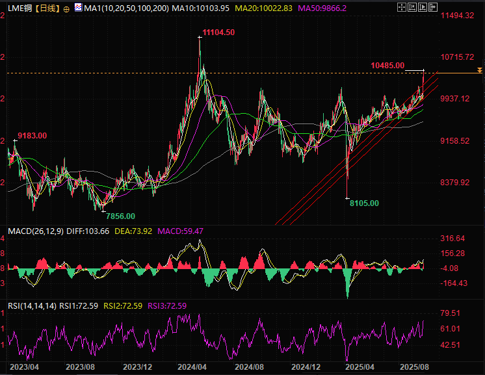This screenshot has width=485, height=375.
Task: Click the 10715.72 price axis value
Action: click(457, 57)
